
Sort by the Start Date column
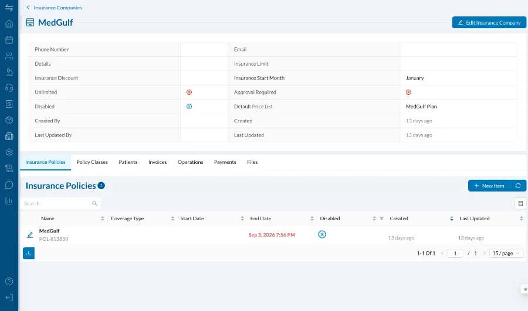tap(242, 218)
